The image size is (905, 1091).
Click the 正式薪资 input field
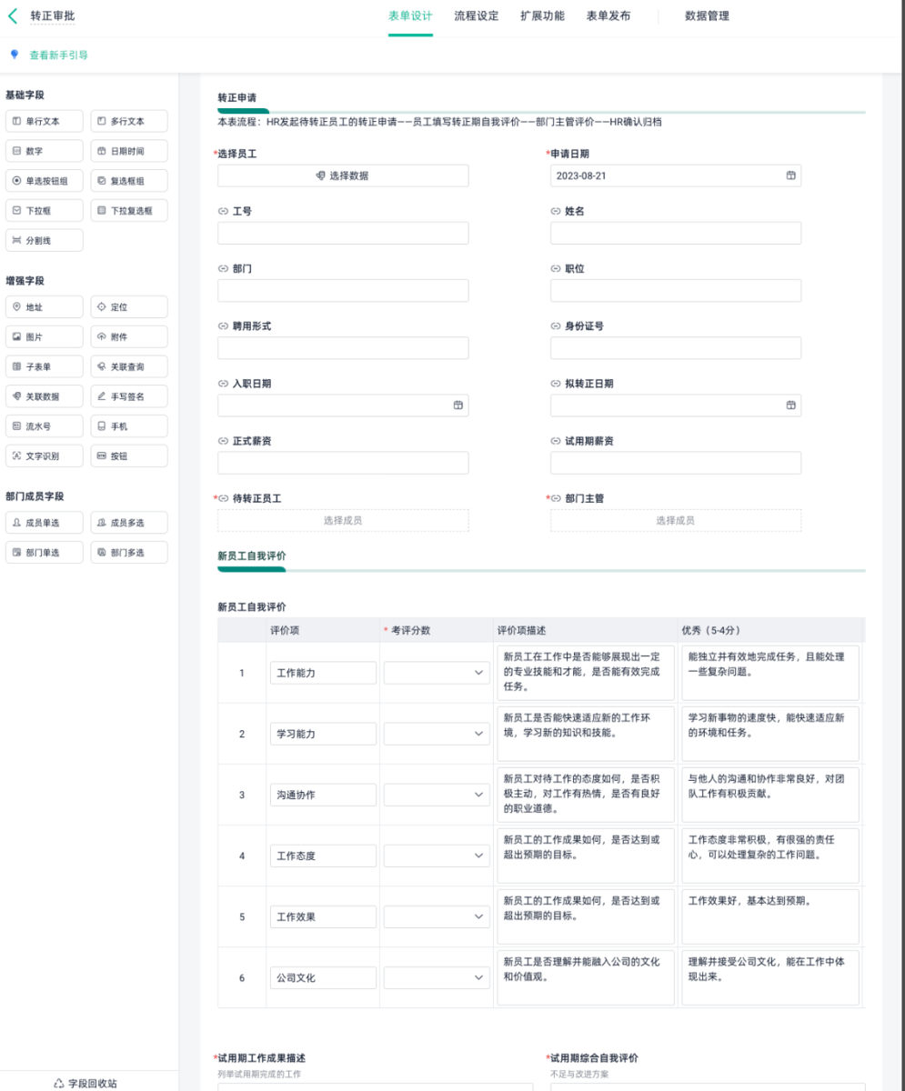point(343,463)
